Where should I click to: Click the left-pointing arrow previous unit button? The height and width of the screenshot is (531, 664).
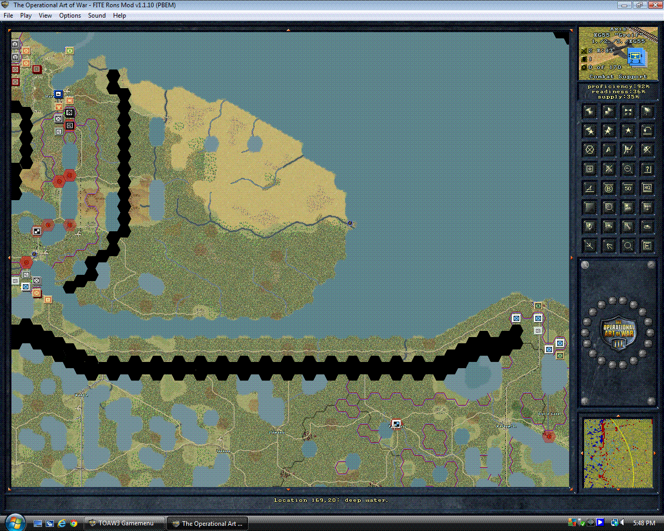point(590,111)
